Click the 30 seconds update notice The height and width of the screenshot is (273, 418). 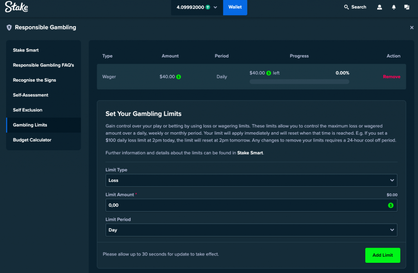(x=161, y=254)
